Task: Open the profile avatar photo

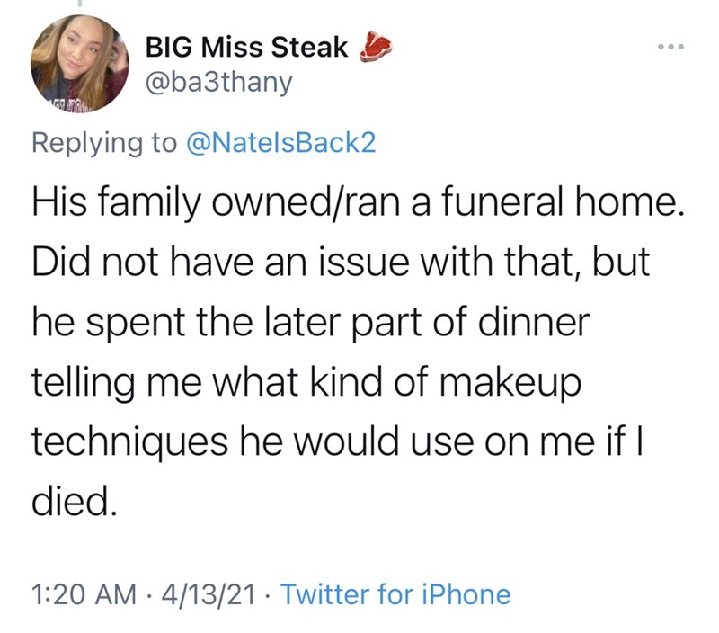Action: click(77, 63)
